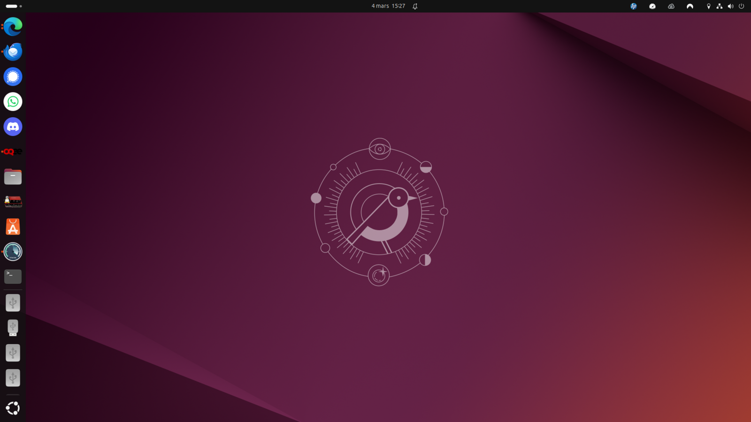Open Discord from the dock
Screen dimensions: 751x422
(x=13, y=127)
